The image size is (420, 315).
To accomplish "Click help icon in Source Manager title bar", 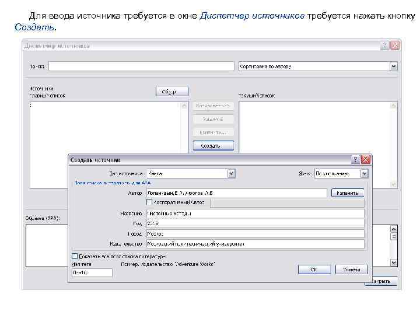I will tap(384, 45).
